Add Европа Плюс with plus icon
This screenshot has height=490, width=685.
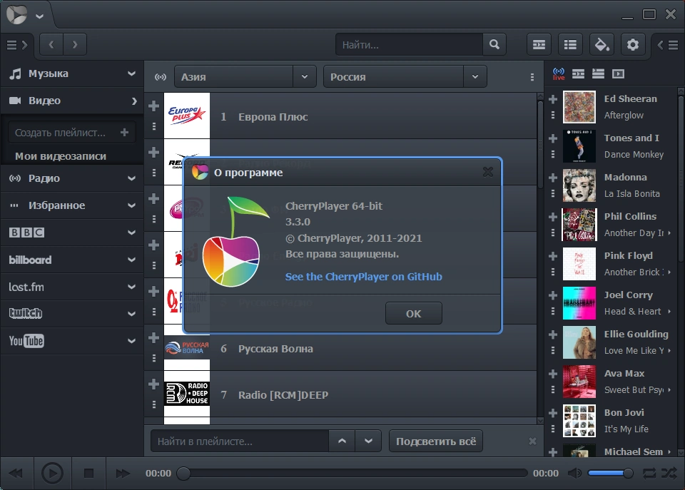click(154, 106)
